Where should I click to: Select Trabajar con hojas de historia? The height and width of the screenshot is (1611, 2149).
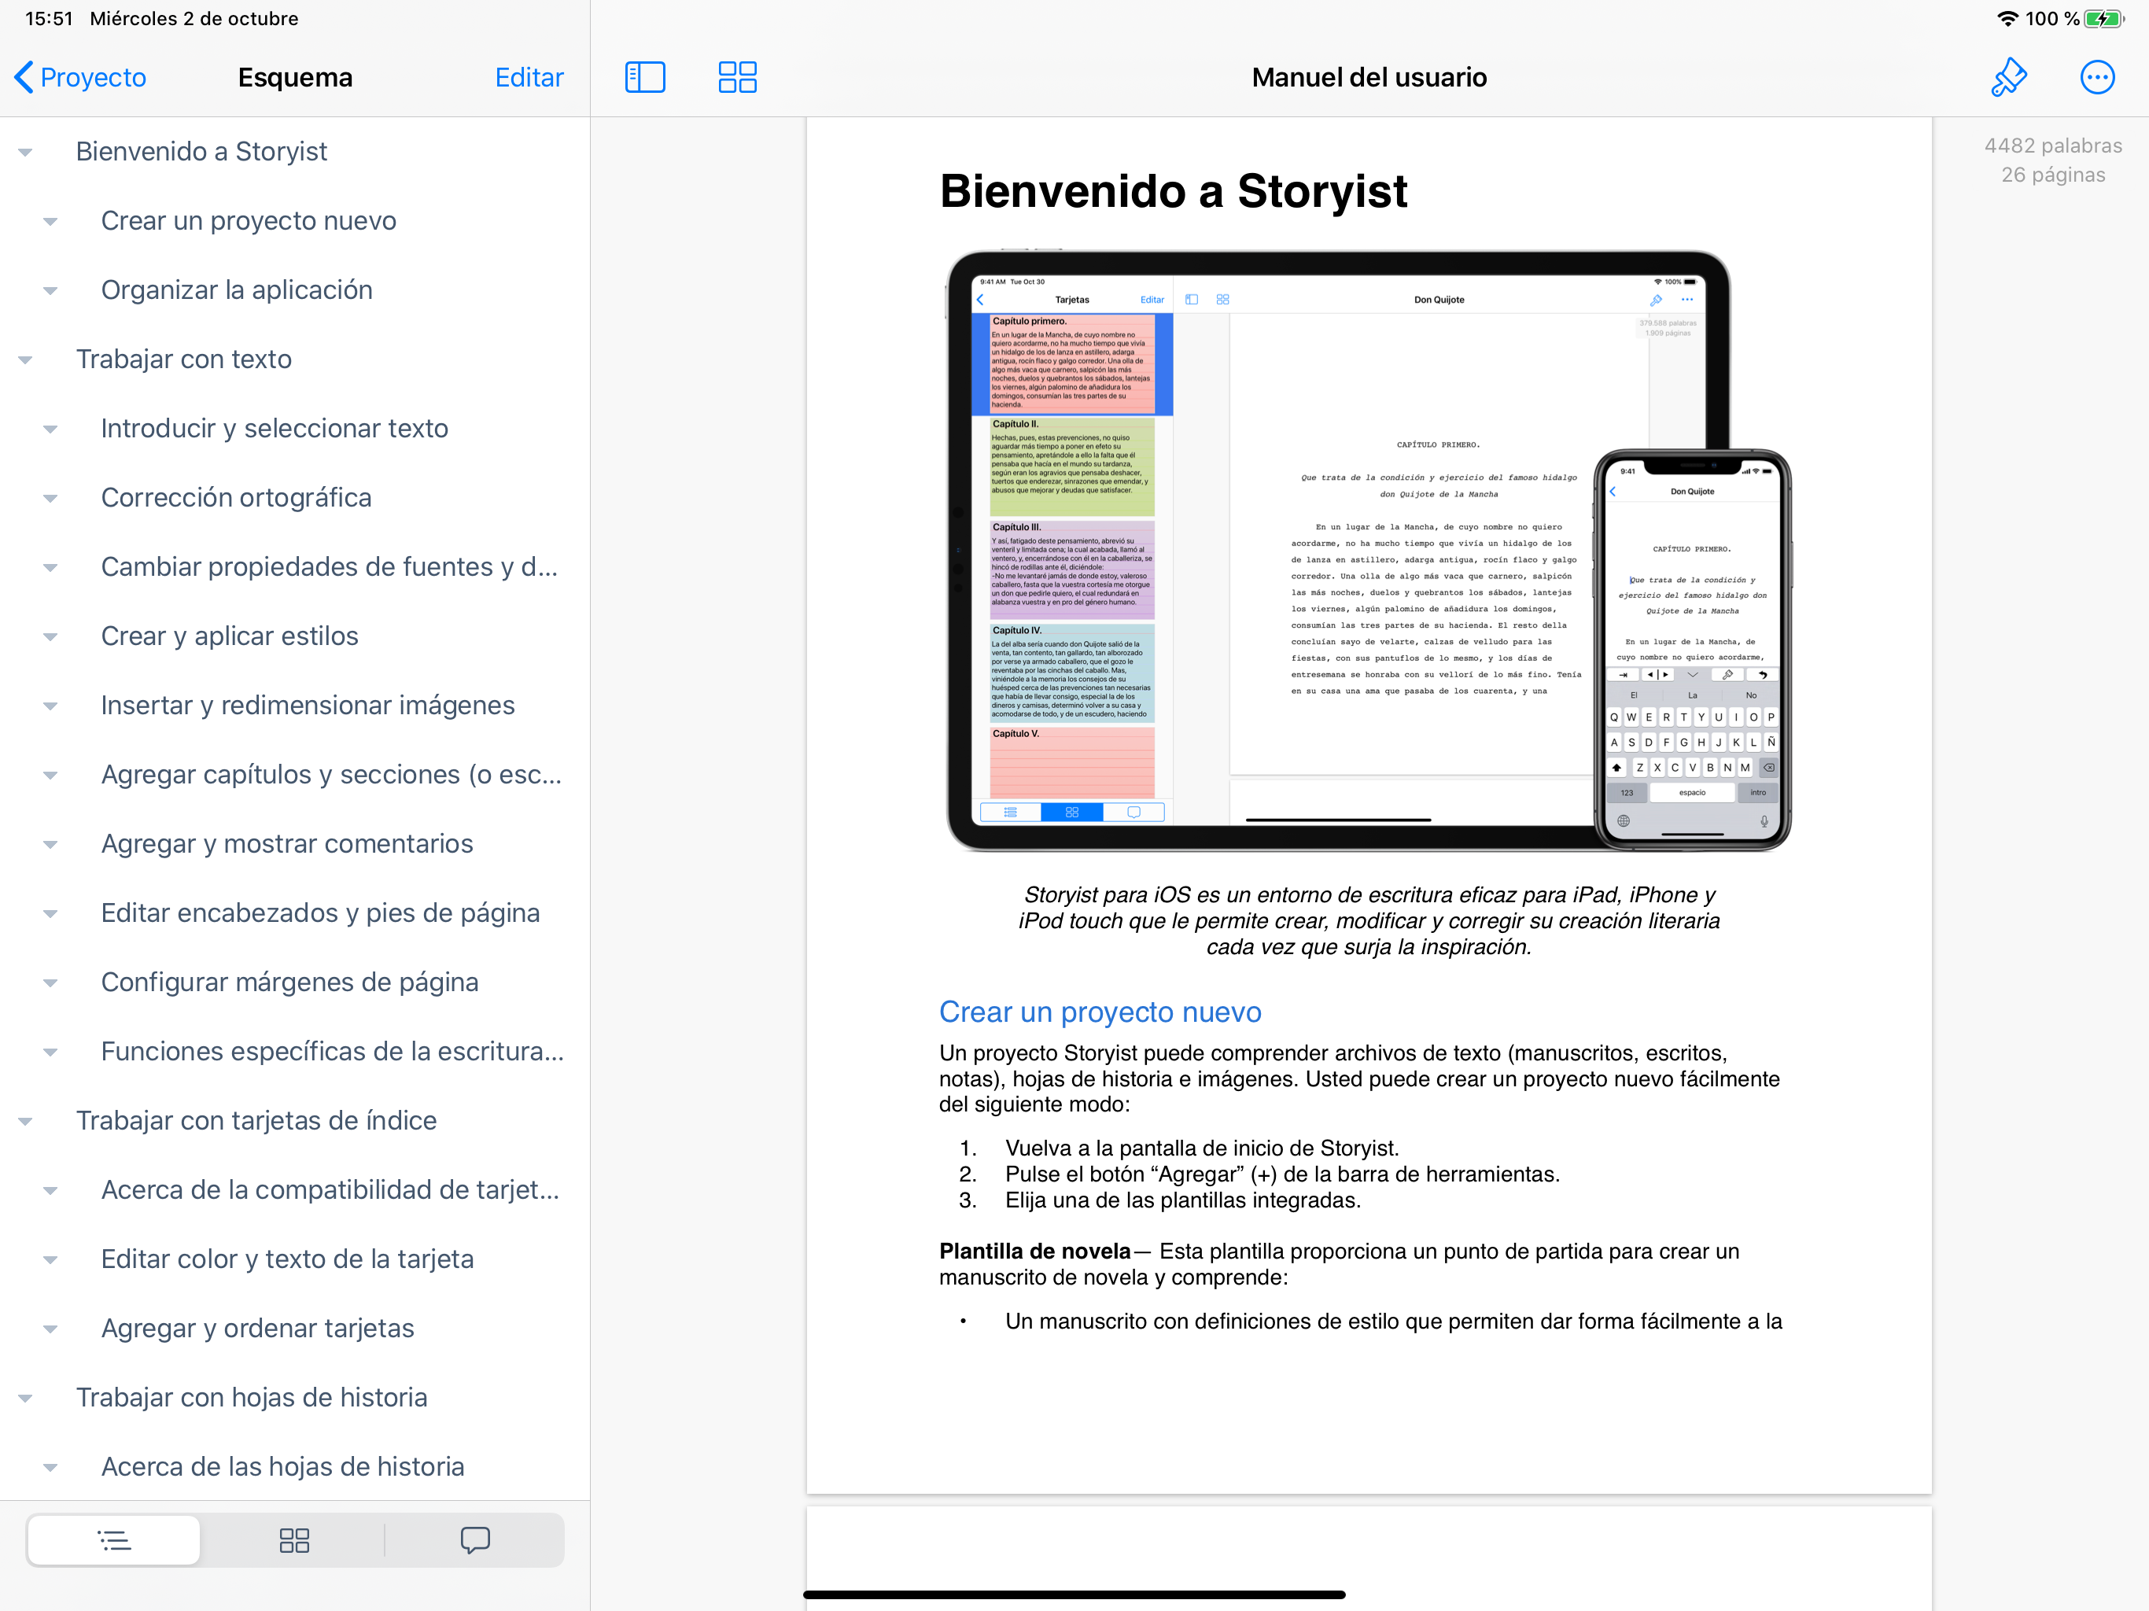tap(252, 1397)
